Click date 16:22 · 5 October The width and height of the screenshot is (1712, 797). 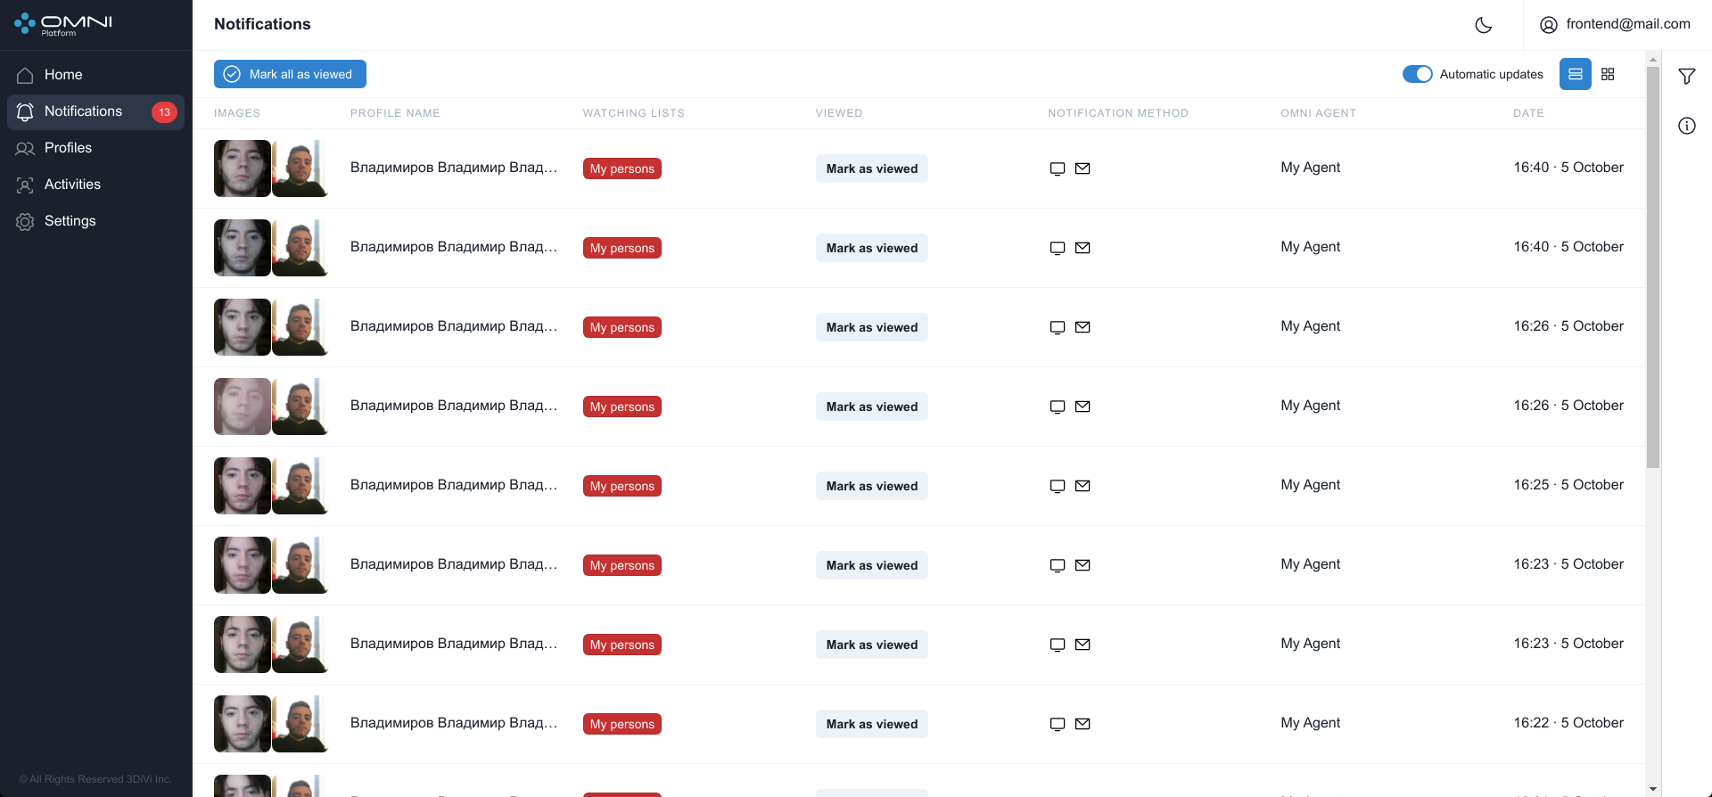click(x=1568, y=723)
